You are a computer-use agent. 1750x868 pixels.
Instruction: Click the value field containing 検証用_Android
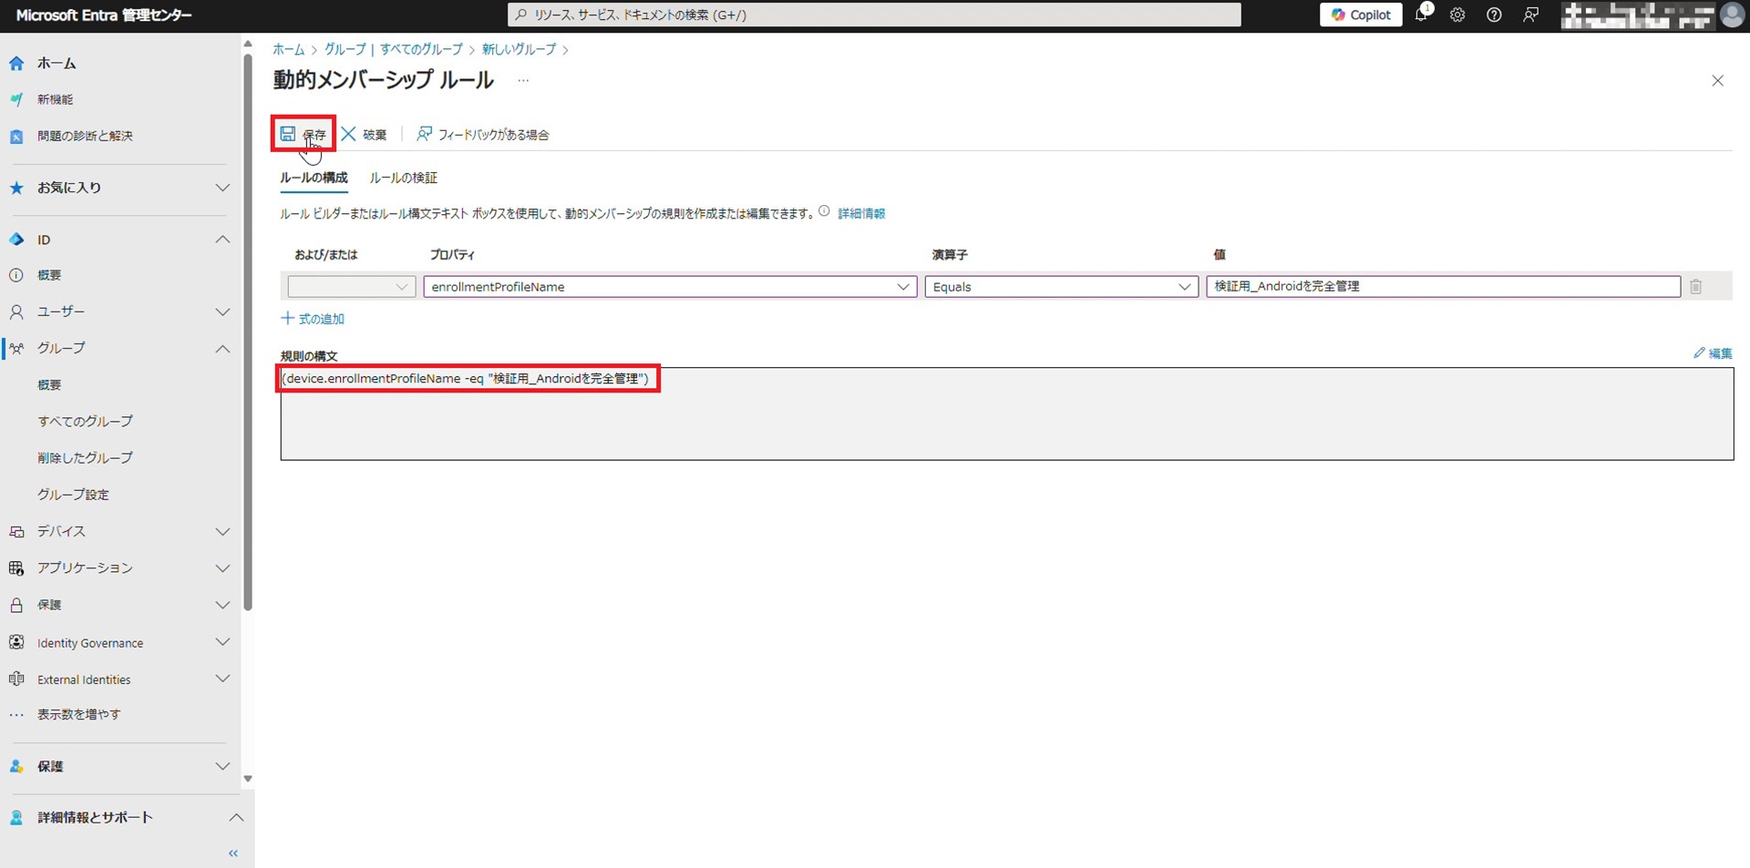click(x=1442, y=287)
